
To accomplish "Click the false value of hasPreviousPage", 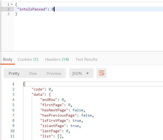I will (87, 115).
